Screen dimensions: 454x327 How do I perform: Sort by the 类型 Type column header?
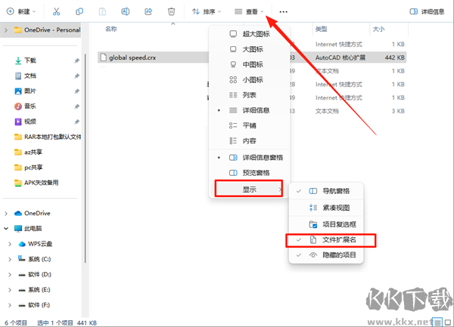click(321, 29)
